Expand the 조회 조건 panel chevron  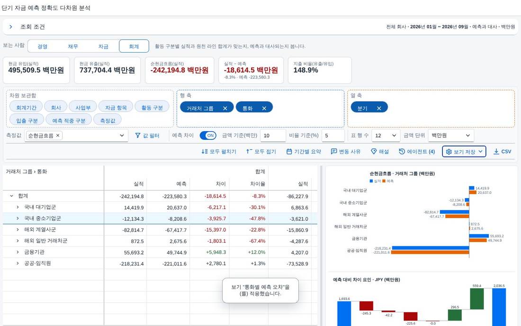10,27
